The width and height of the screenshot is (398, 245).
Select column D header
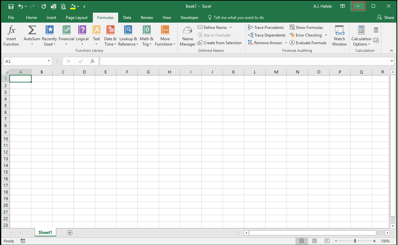point(84,72)
